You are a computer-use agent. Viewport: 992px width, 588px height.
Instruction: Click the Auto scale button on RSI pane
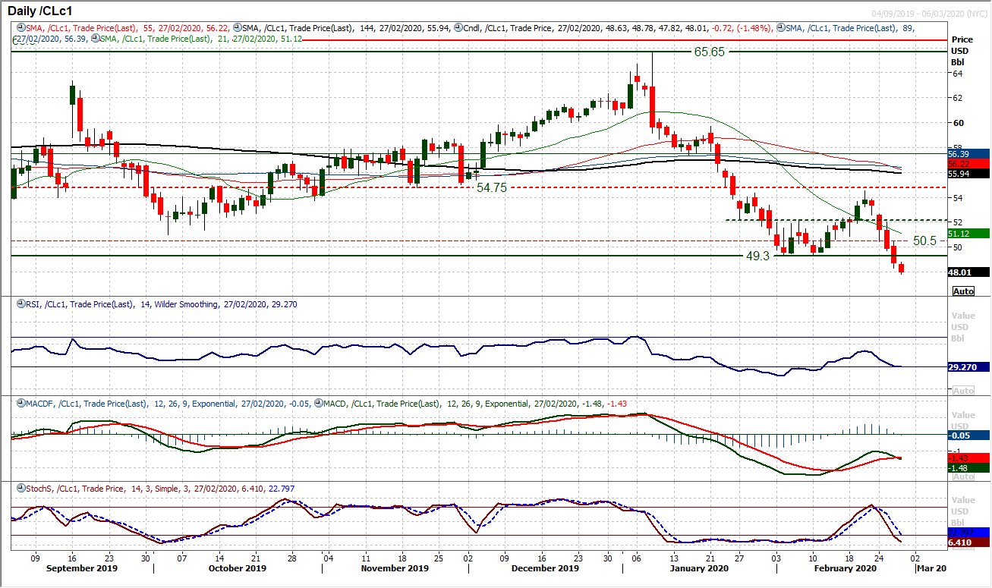click(963, 390)
